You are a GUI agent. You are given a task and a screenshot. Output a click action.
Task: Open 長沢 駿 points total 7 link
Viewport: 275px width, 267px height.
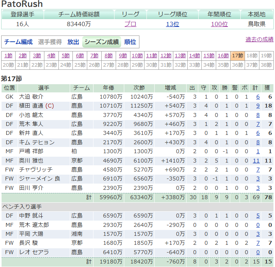(258, 243)
